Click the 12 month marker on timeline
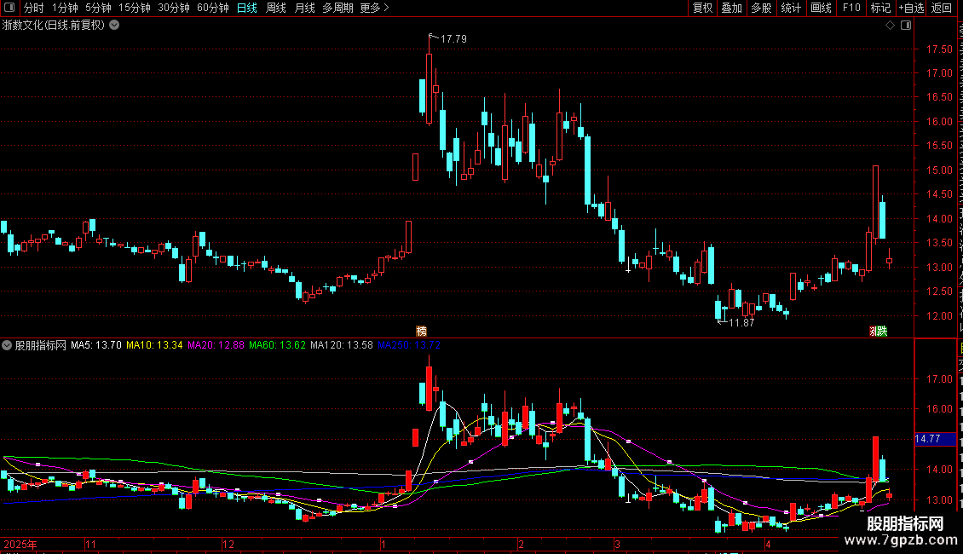Screen dimensions: 963x554 coord(228,544)
